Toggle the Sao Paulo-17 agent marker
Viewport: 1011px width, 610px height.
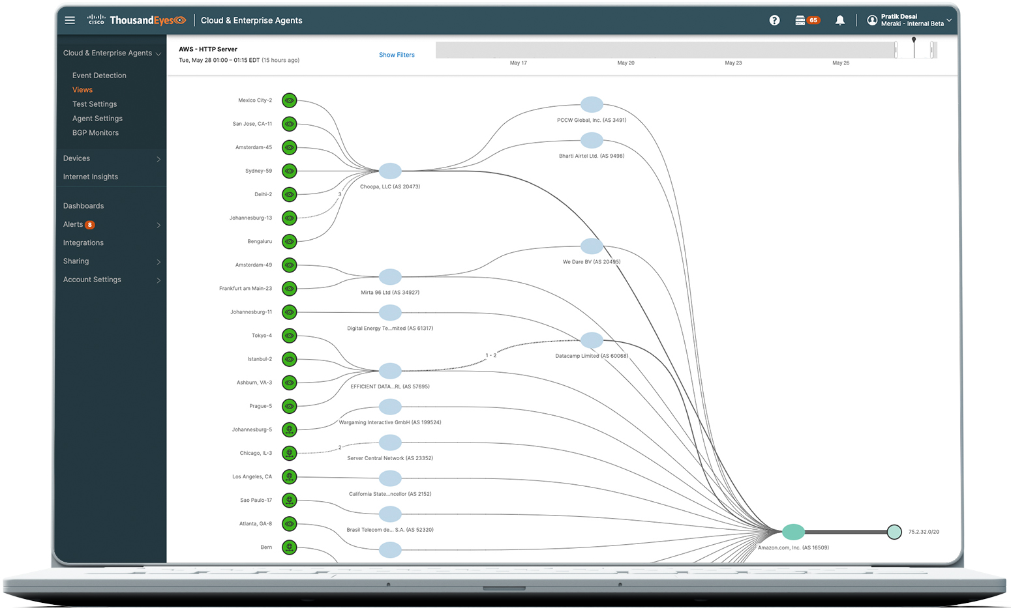point(289,500)
